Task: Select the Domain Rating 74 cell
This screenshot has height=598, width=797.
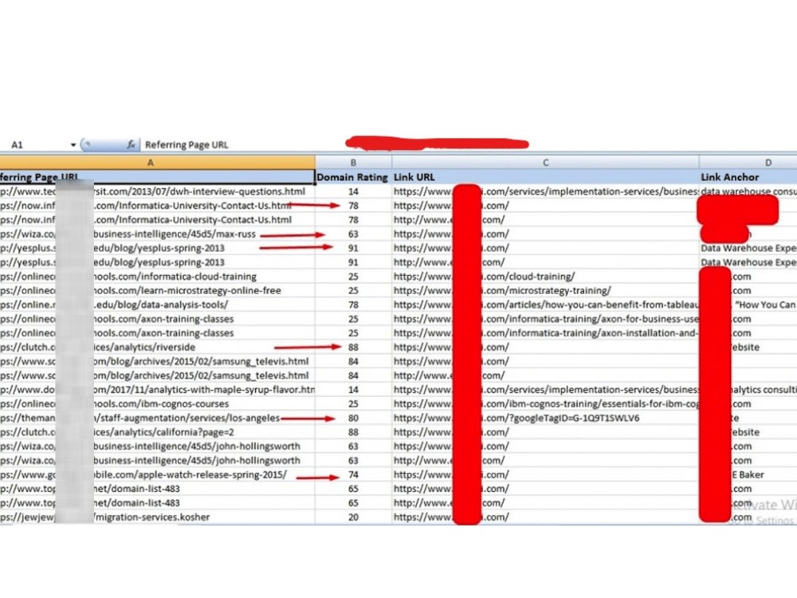Action: click(x=353, y=474)
